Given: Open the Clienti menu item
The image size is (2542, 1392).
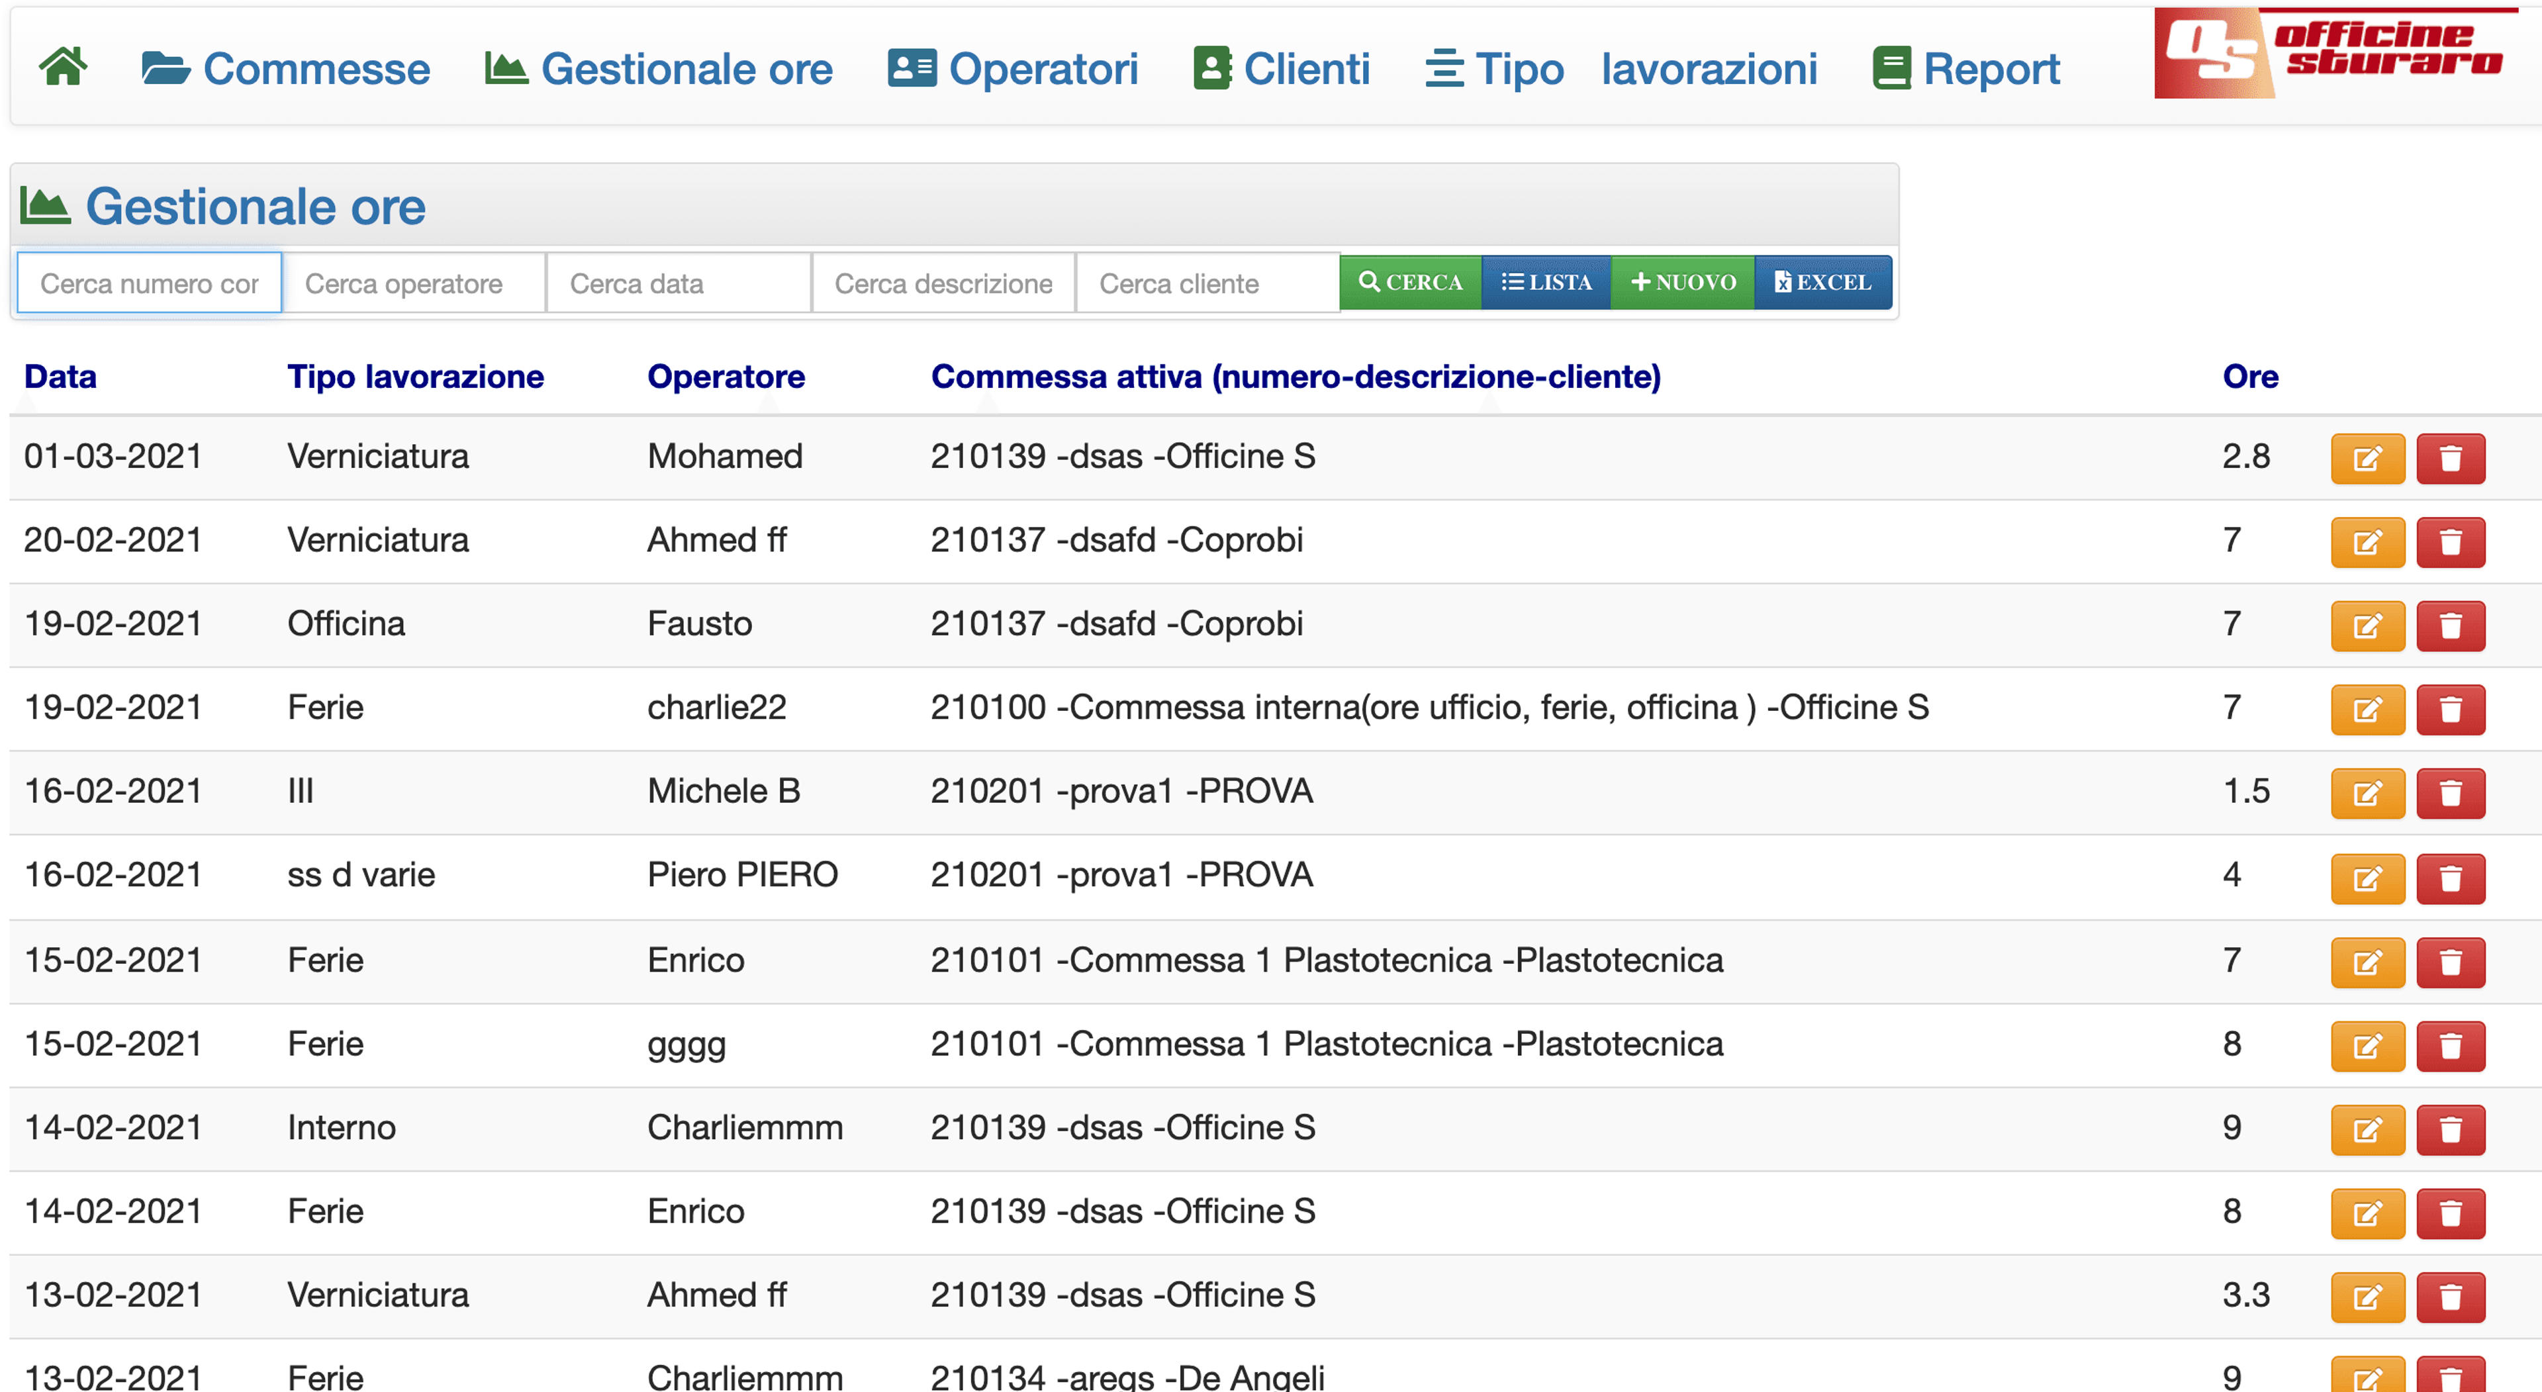Looking at the screenshot, I should [x=1281, y=69].
